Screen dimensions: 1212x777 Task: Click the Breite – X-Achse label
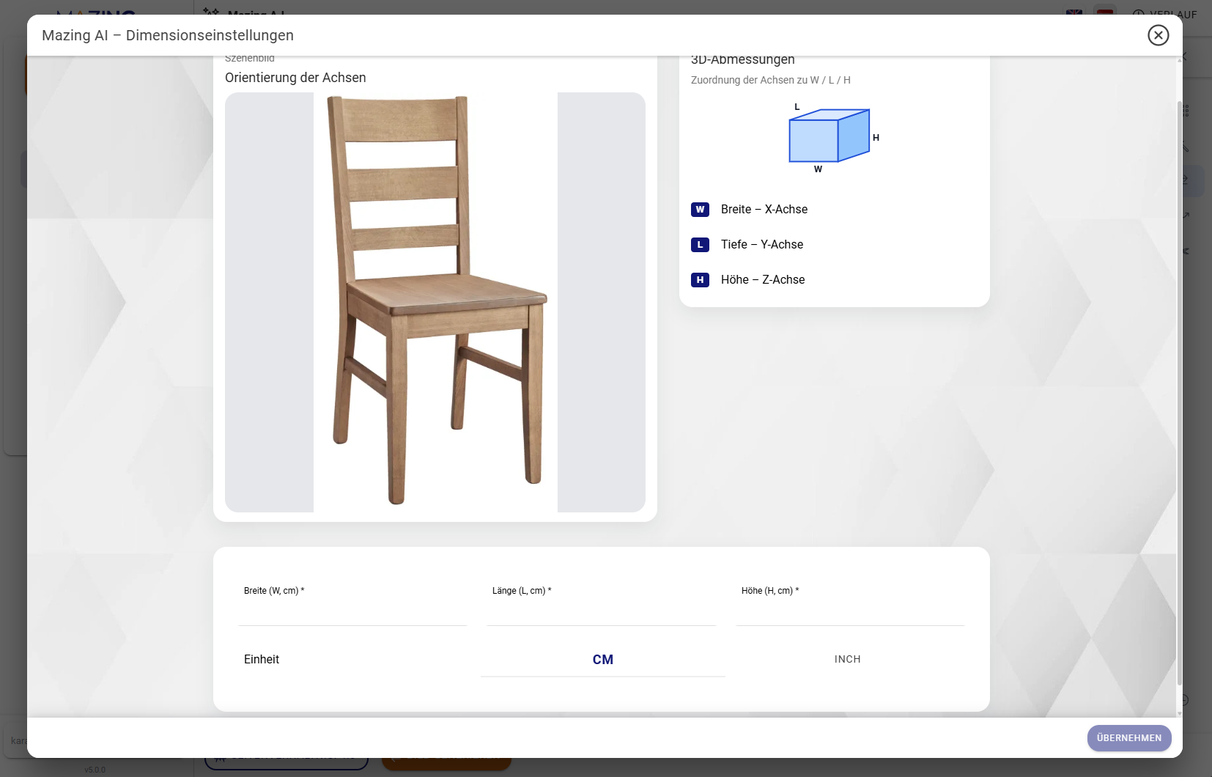tap(764, 210)
